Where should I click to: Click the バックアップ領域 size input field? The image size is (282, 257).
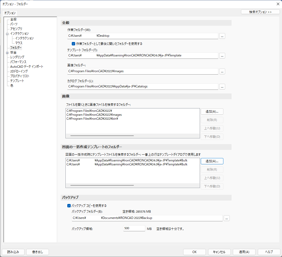[x=134, y=228]
